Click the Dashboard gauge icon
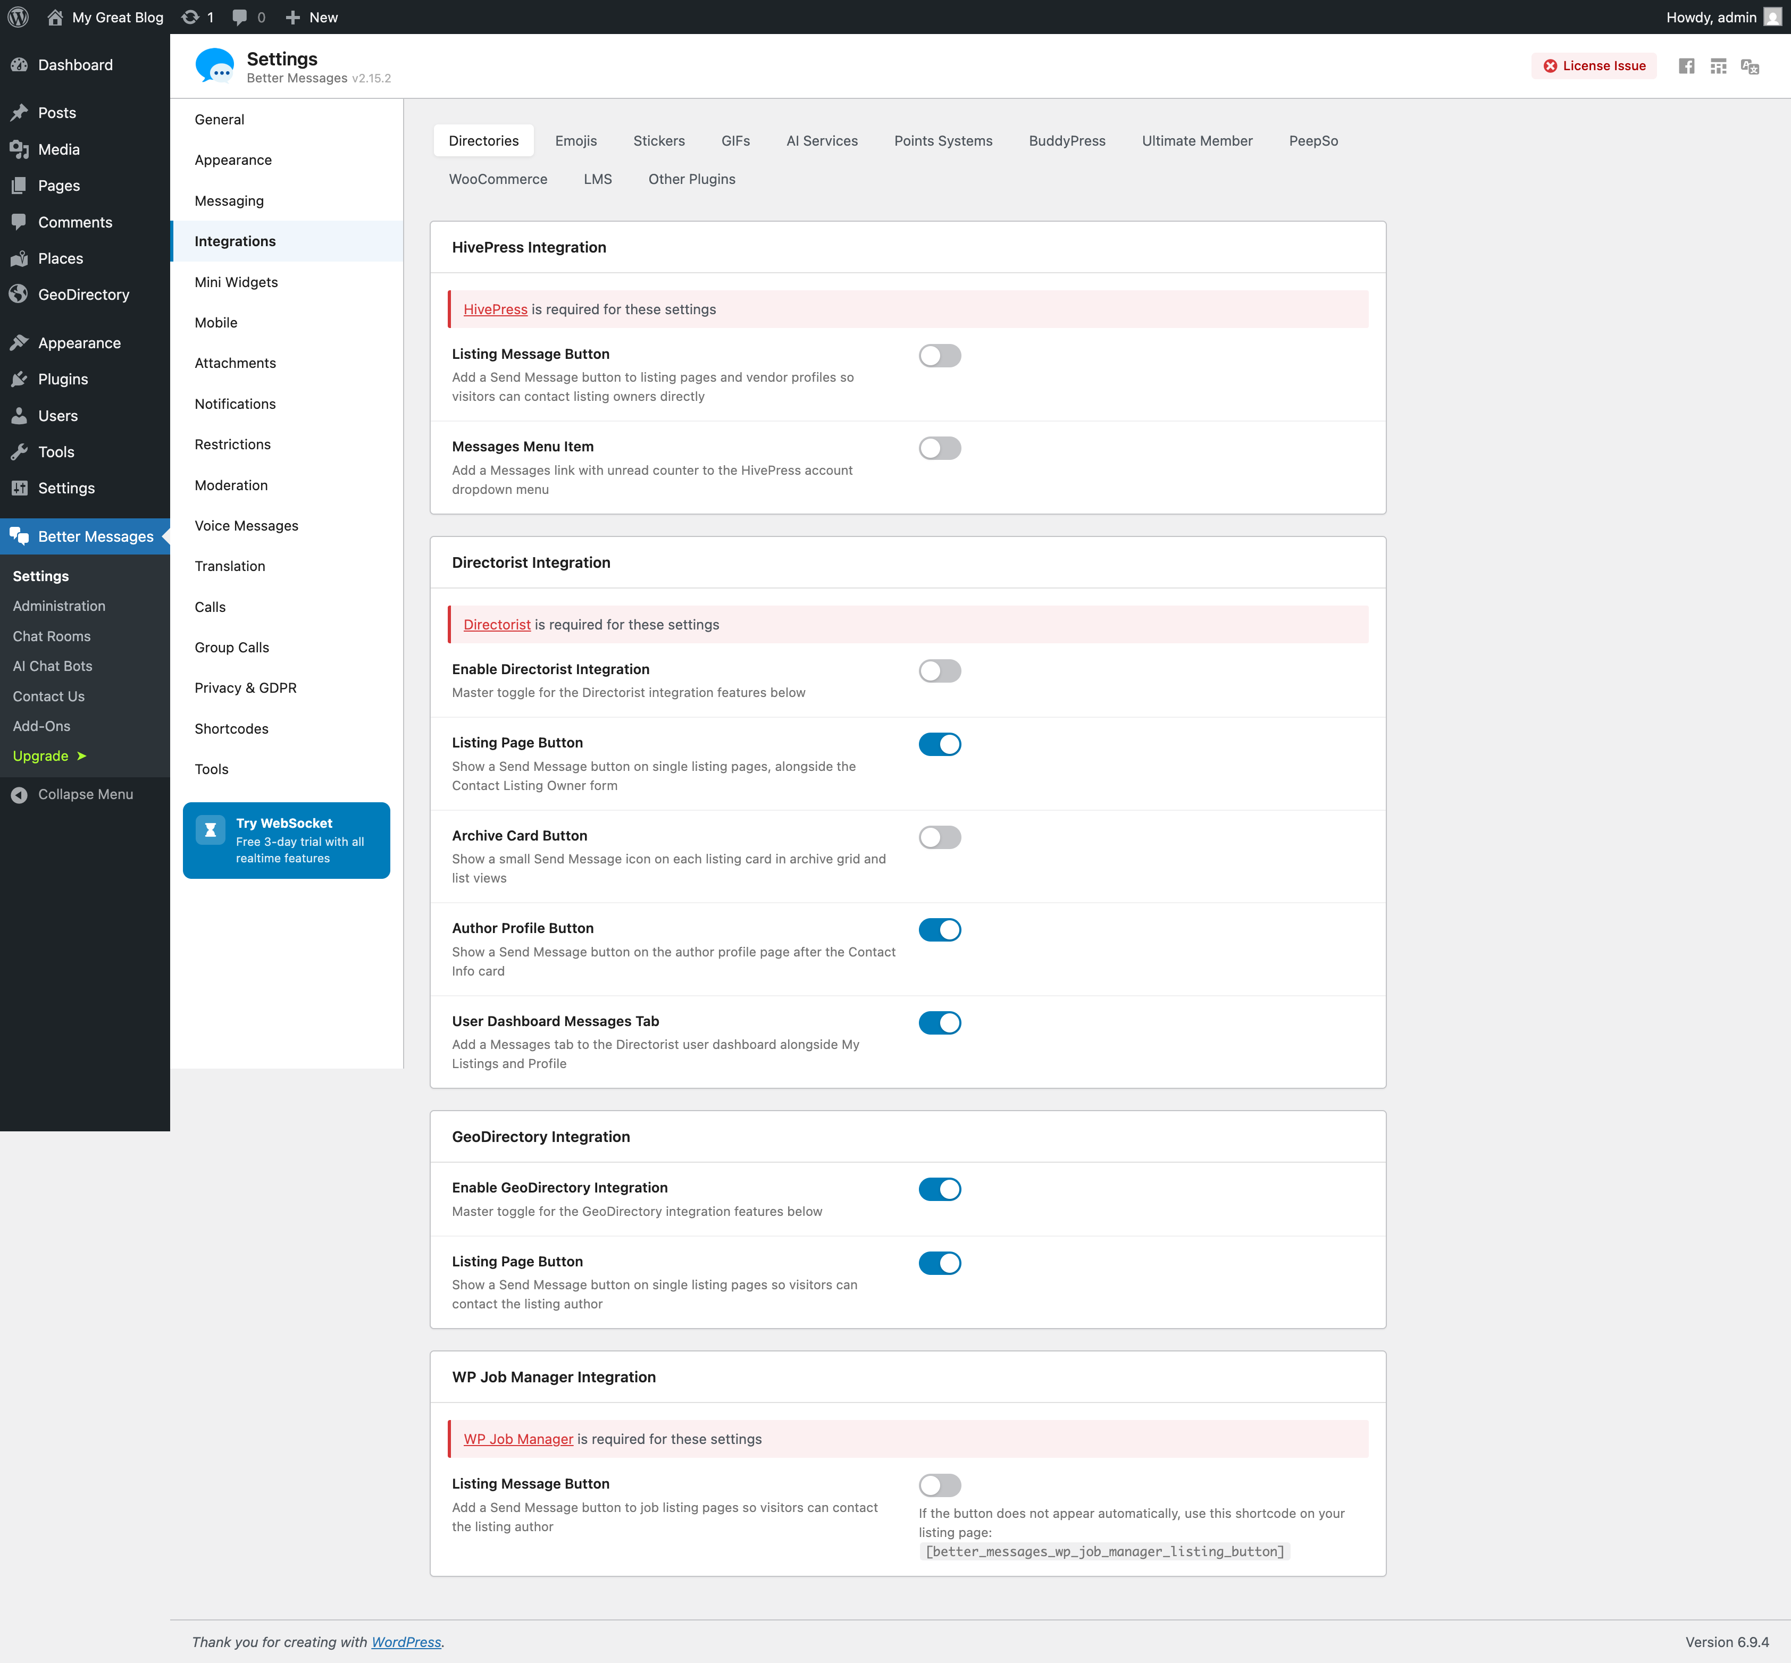This screenshot has width=1791, height=1663. click(x=19, y=65)
